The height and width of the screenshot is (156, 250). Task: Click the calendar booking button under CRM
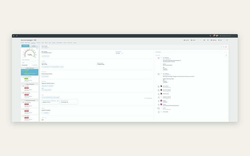click(47, 98)
